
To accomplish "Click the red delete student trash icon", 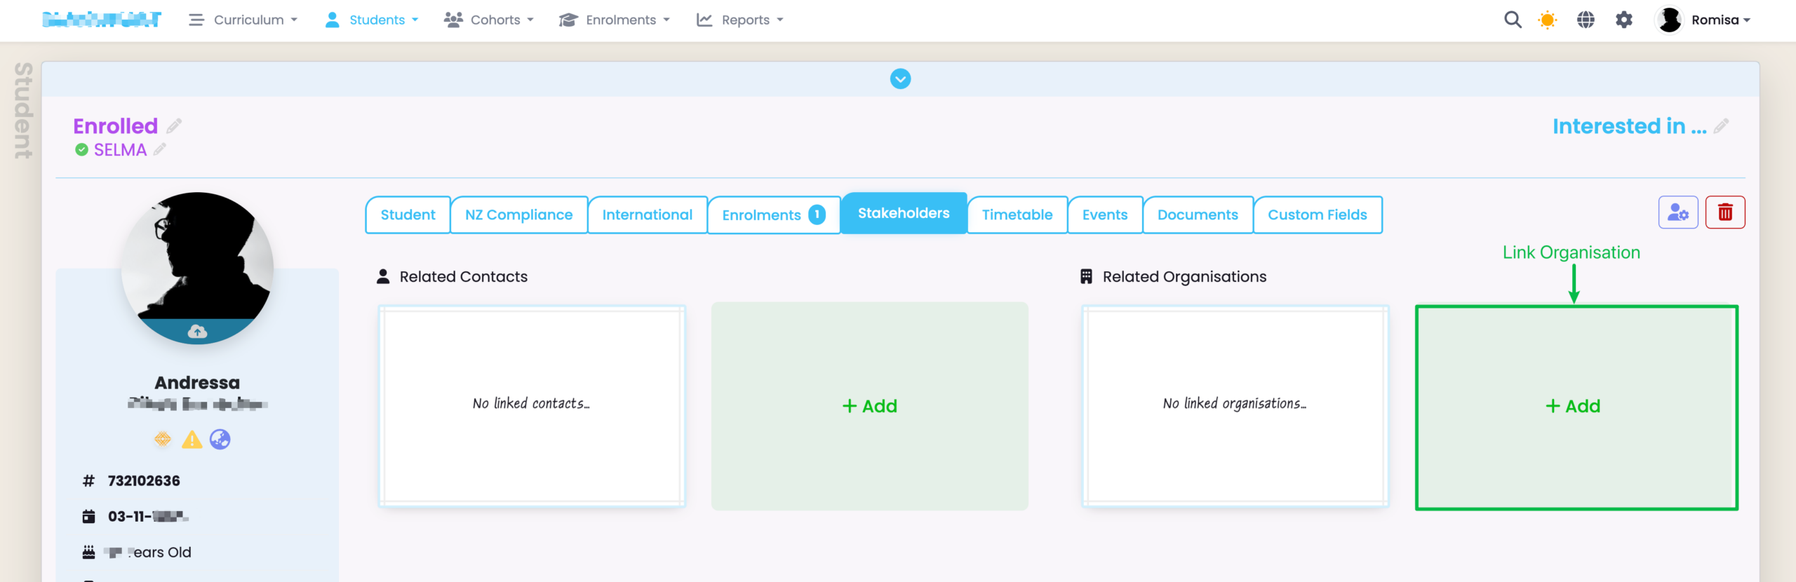I will point(1725,212).
